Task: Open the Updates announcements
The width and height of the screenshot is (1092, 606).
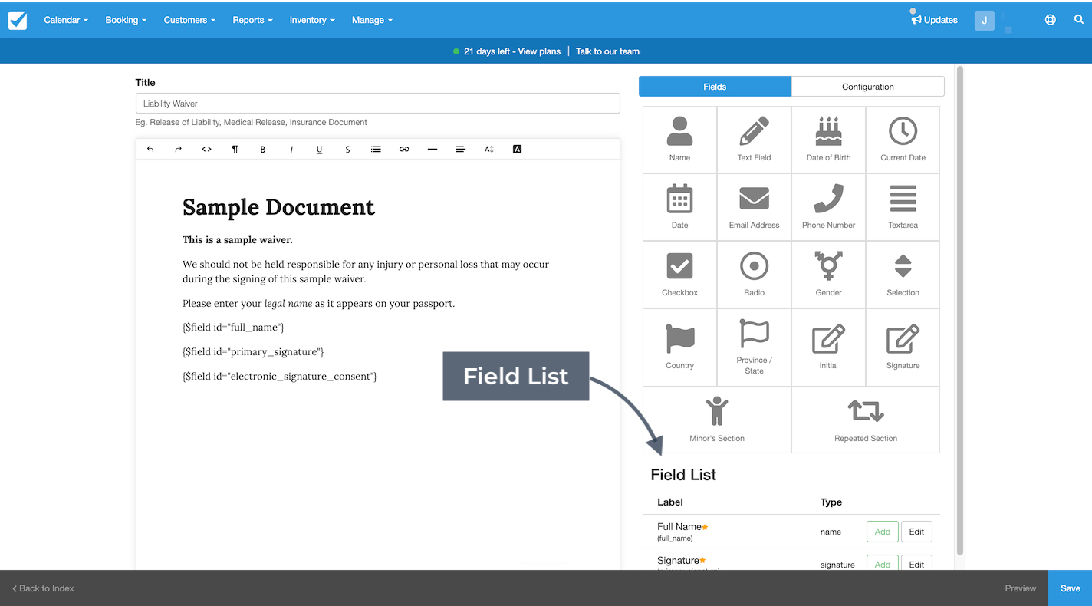Action: tap(934, 20)
